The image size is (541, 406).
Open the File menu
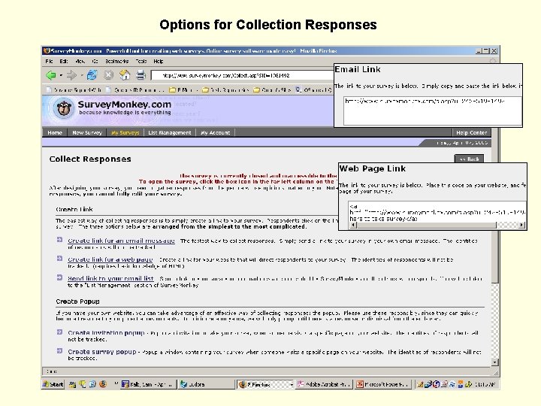49,61
